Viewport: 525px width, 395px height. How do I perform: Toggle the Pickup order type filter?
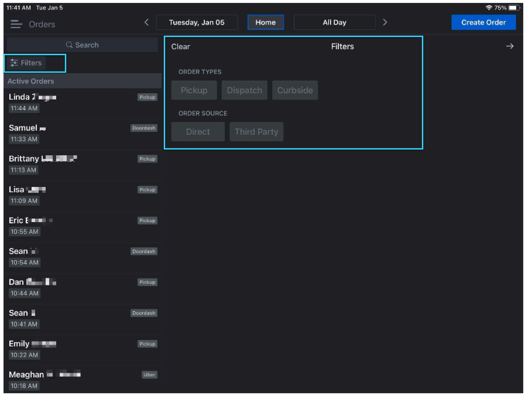[194, 90]
